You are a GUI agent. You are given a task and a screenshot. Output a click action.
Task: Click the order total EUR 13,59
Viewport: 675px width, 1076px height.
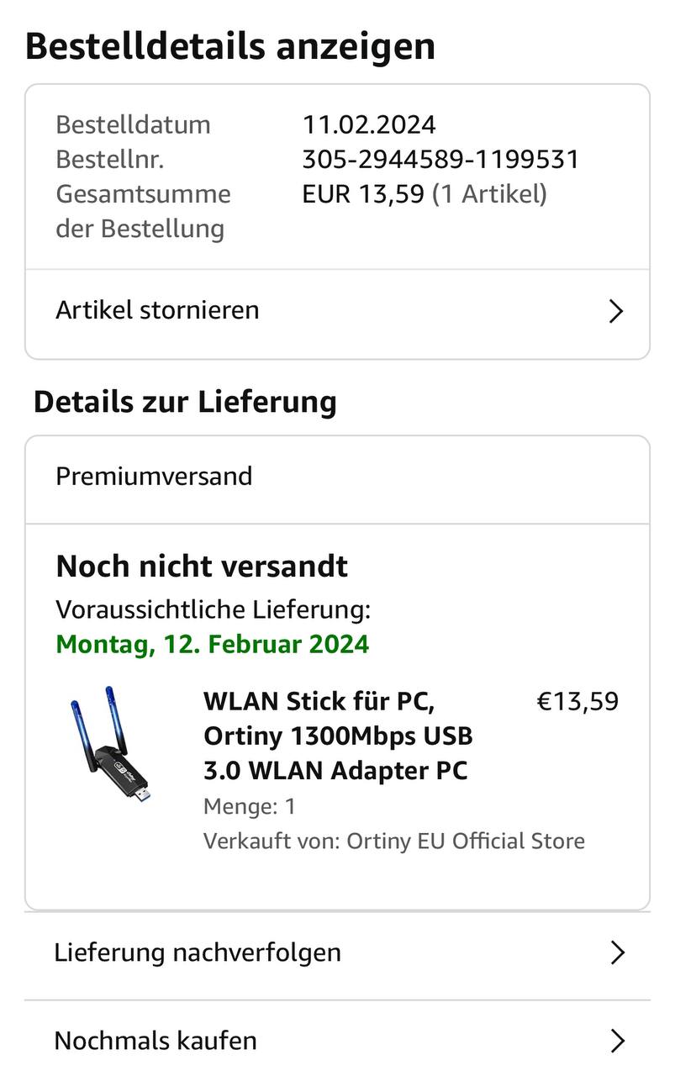tap(363, 194)
